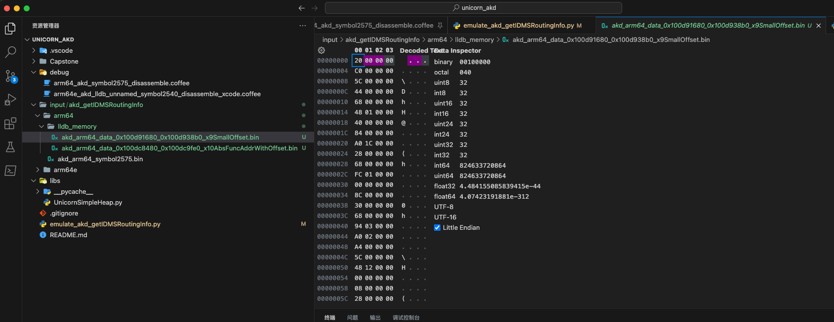This screenshot has height=322, width=834.
Task: Click the unicorn_akd command center search box
Action: pos(474,8)
